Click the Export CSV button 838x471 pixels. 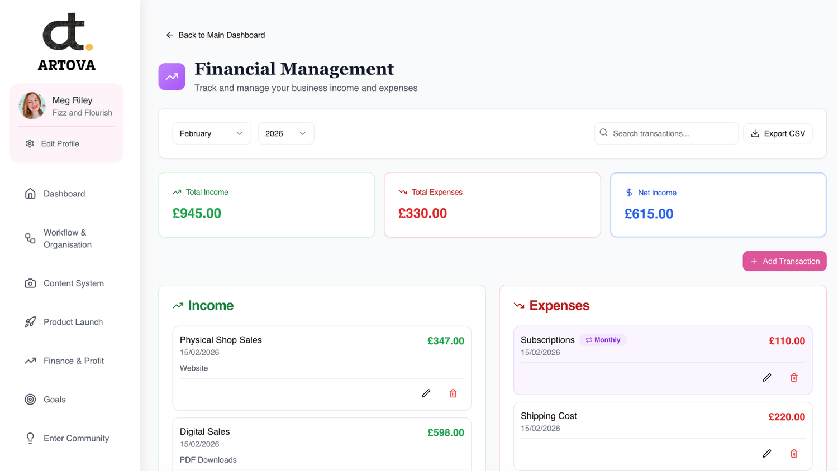(778, 133)
